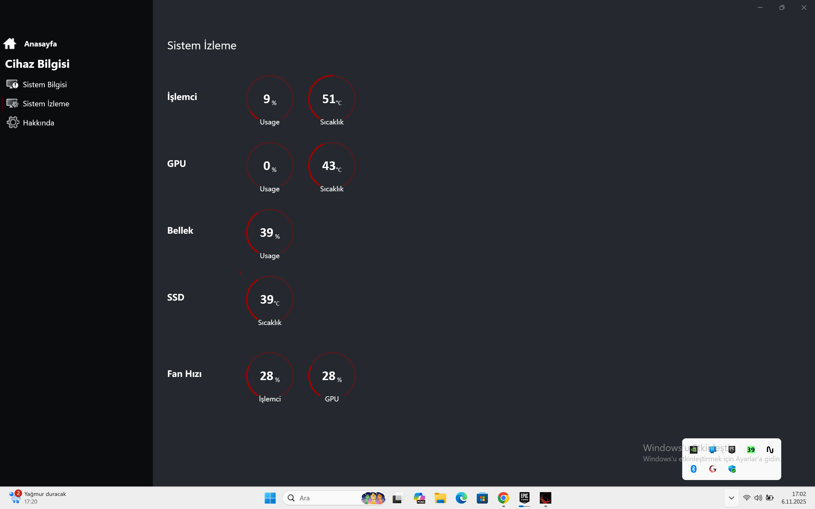The width and height of the screenshot is (815, 509).
Task: Open the Hakkında page
Action: point(30,123)
